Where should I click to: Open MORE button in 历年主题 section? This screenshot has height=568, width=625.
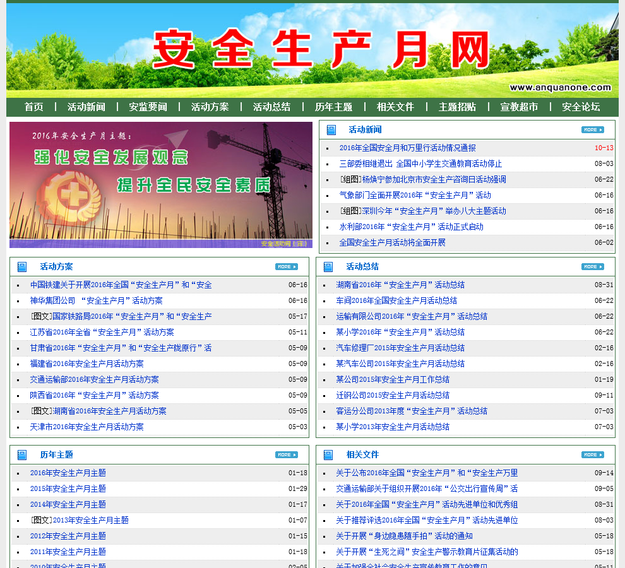tap(287, 455)
